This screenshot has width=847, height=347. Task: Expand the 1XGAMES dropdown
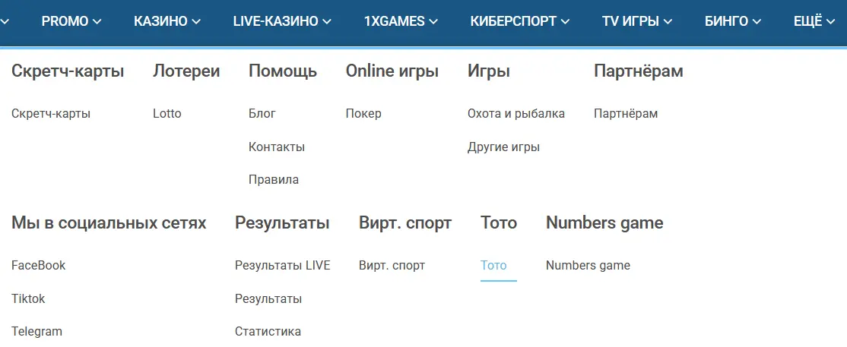pos(401,21)
